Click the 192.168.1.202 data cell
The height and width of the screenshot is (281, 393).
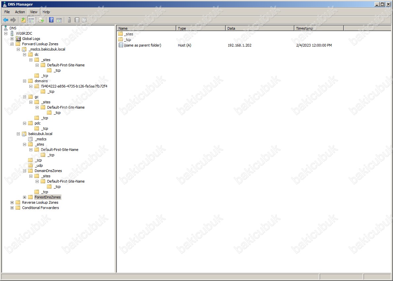coord(239,45)
